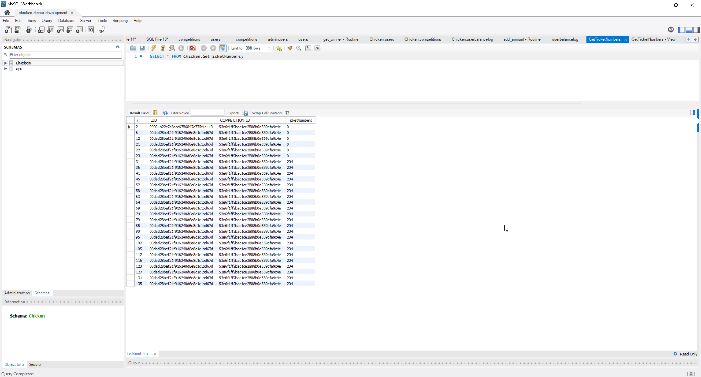This screenshot has width=701, height=377.
Task: Click the Beautify query broom icon
Action: coord(290,48)
